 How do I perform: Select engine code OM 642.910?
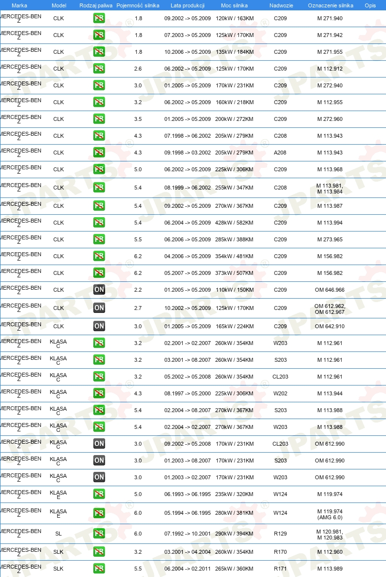point(330,326)
